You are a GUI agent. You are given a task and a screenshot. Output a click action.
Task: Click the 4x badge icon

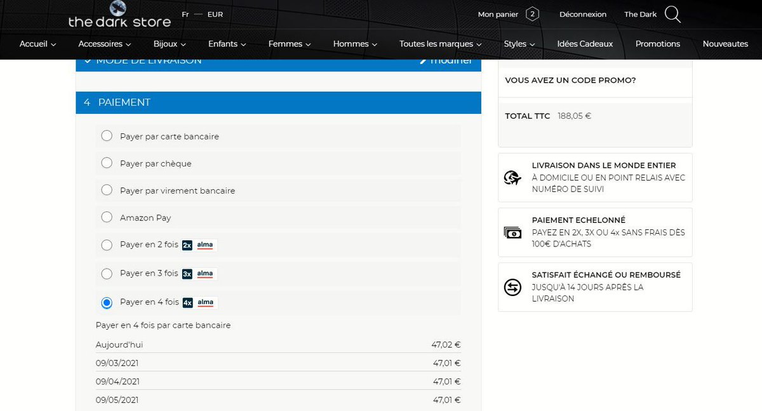coord(187,302)
